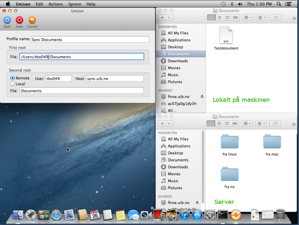
Task: Open Finder from the Dock
Action: coord(18,215)
